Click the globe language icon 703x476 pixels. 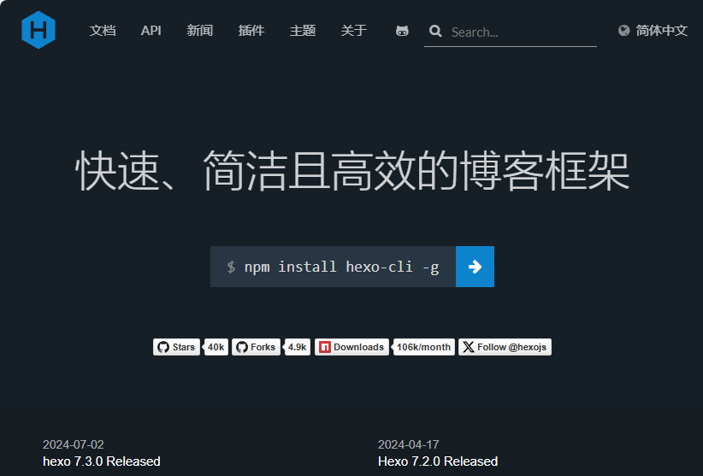tap(623, 31)
